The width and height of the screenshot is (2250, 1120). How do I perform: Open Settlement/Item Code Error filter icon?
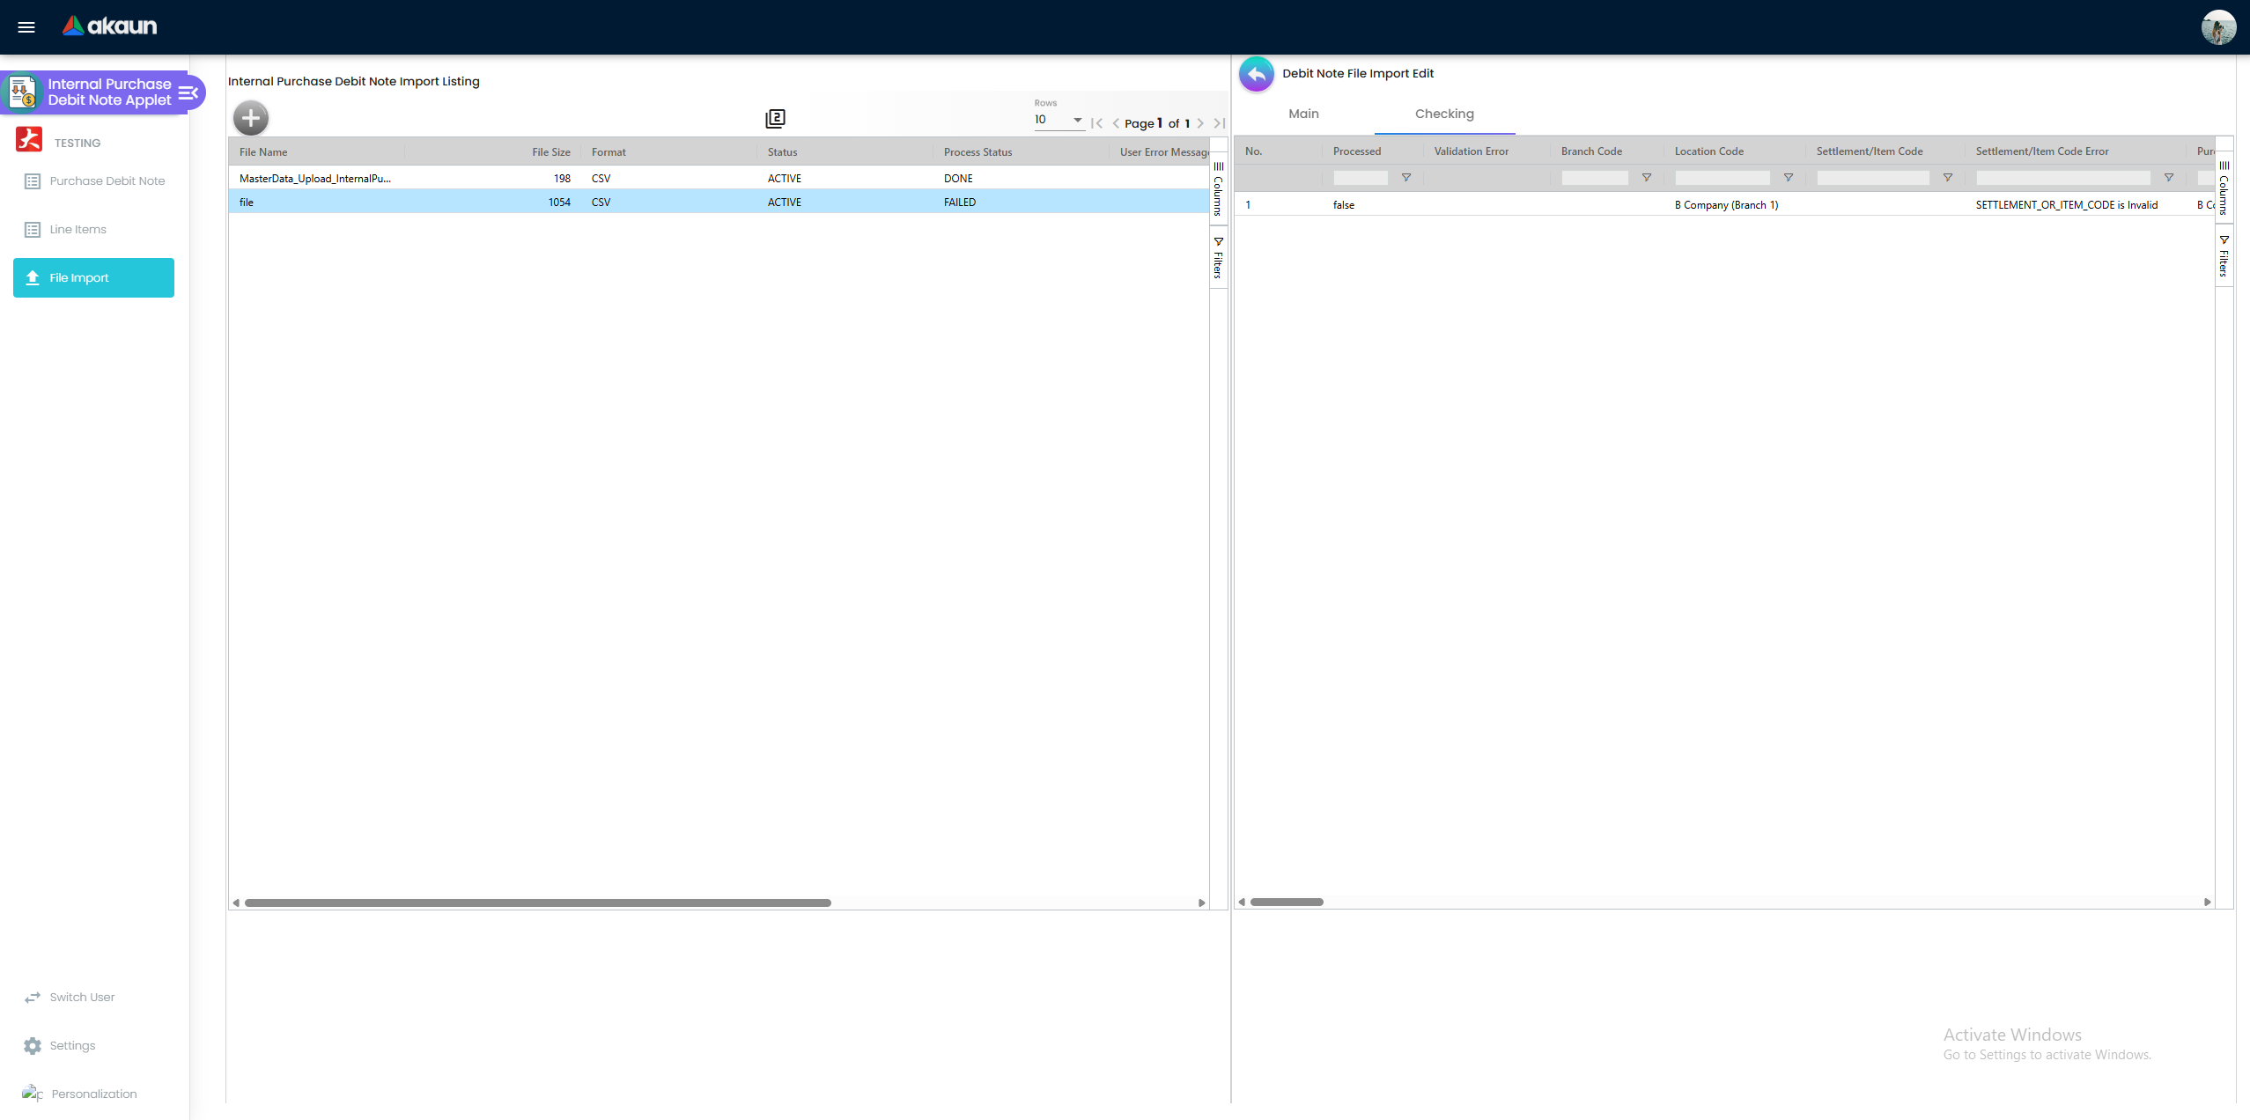(x=2169, y=178)
